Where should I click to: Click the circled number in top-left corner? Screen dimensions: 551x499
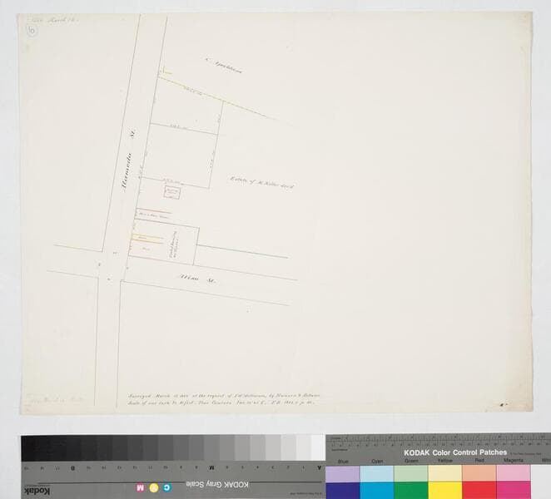click(32, 29)
